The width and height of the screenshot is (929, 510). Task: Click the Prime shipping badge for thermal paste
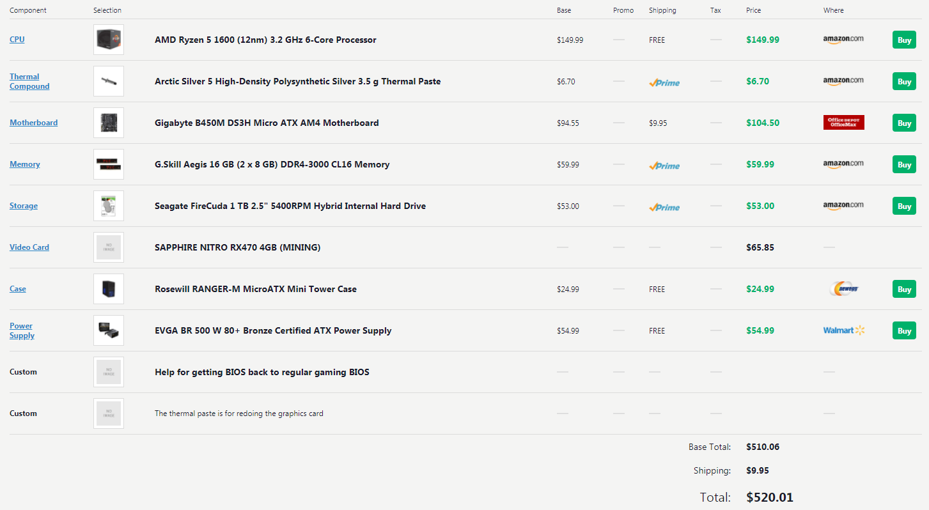[664, 82]
